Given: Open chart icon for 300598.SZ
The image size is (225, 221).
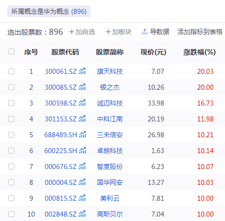Looking at the screenshot, I should 82,103.
